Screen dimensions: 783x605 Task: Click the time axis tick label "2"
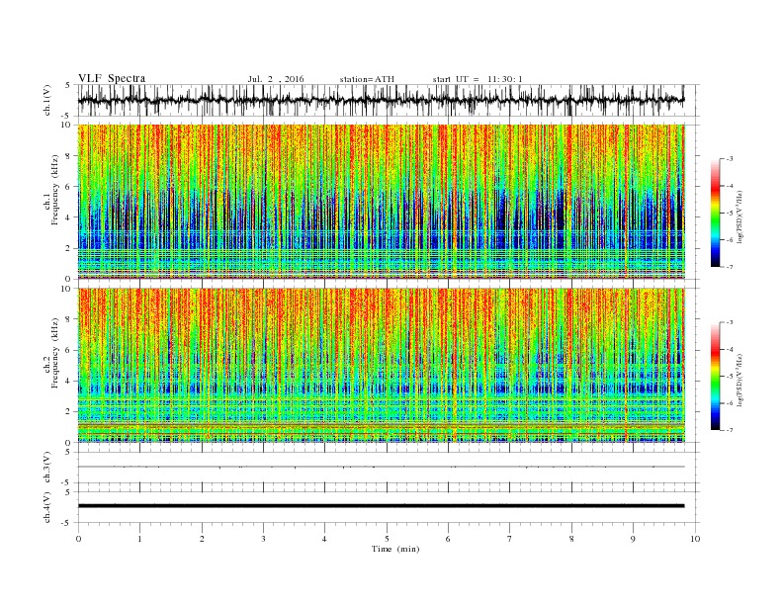click(x=202, y=539)
